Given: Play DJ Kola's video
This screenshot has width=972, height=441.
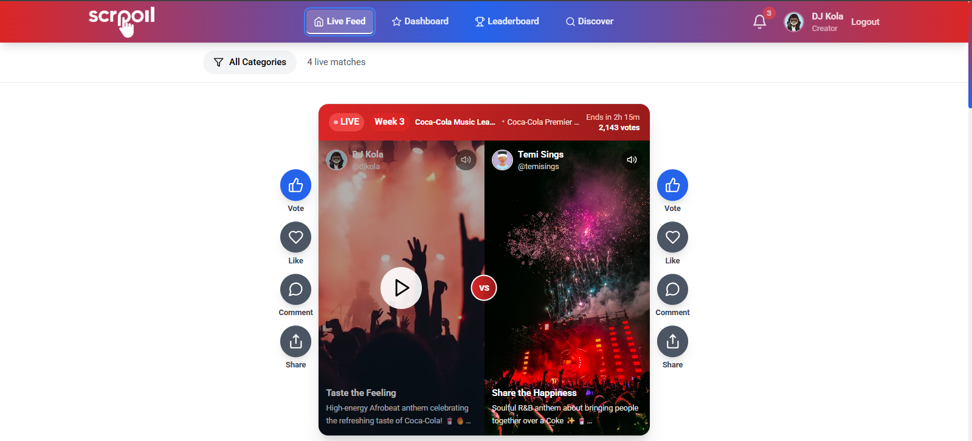Looking at the screenshot, I should click(x=401, y=288).
